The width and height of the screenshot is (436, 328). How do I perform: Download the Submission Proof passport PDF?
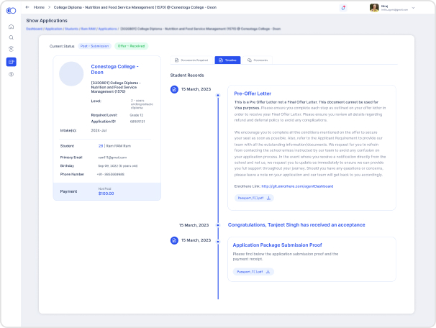254,272
